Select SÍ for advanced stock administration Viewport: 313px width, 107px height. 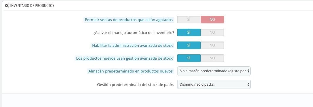[189, 45]
